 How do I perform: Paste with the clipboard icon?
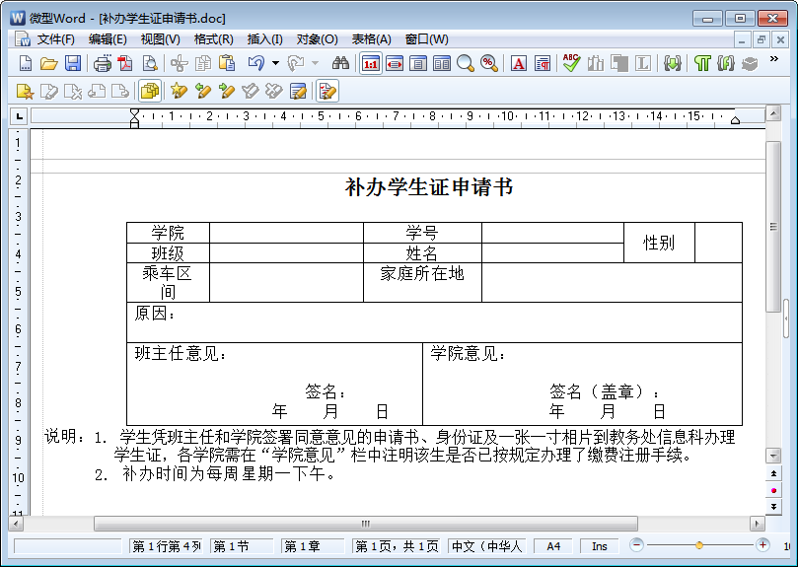click(227, 64)
